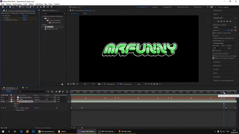Click the current timecode value in timeline

coord(9,91)
